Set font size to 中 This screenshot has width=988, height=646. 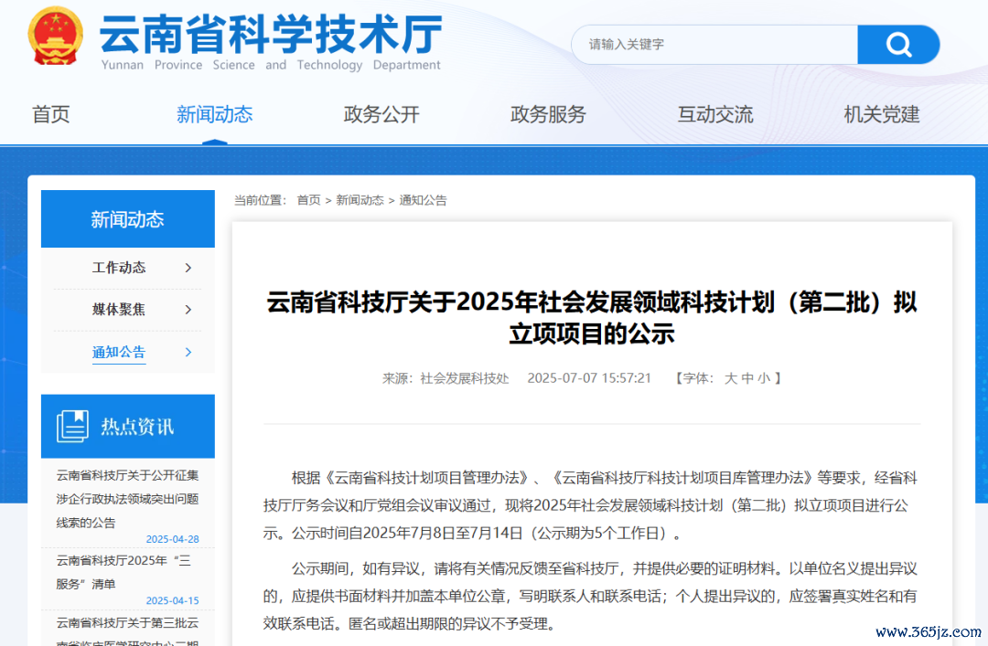tap(747, 378)
